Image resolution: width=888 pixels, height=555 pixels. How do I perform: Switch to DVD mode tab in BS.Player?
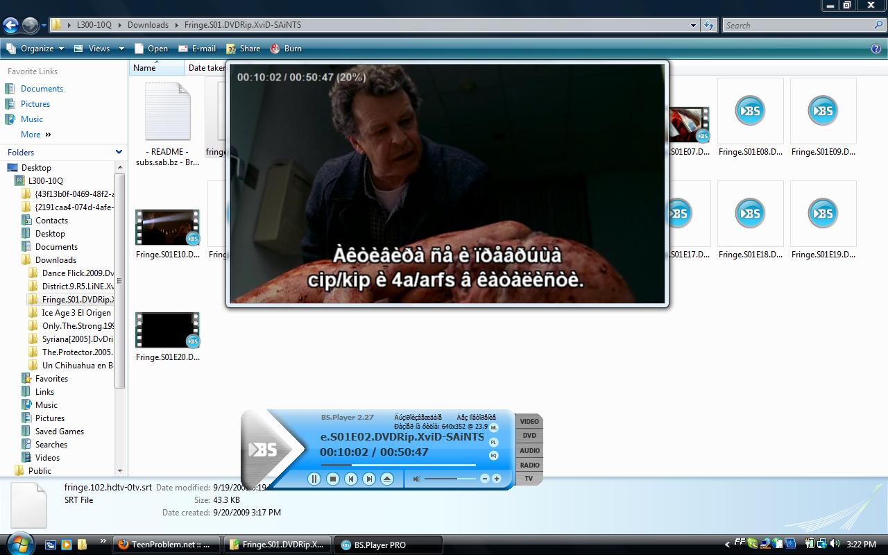click(529, 436)
